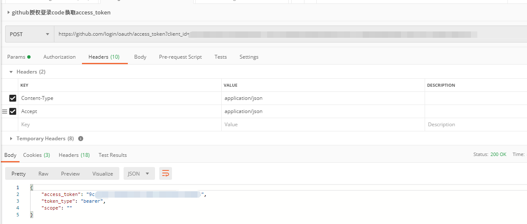This screenshot has width=527, height=224.
Task: Open the request Body tab
Action: 140,57
